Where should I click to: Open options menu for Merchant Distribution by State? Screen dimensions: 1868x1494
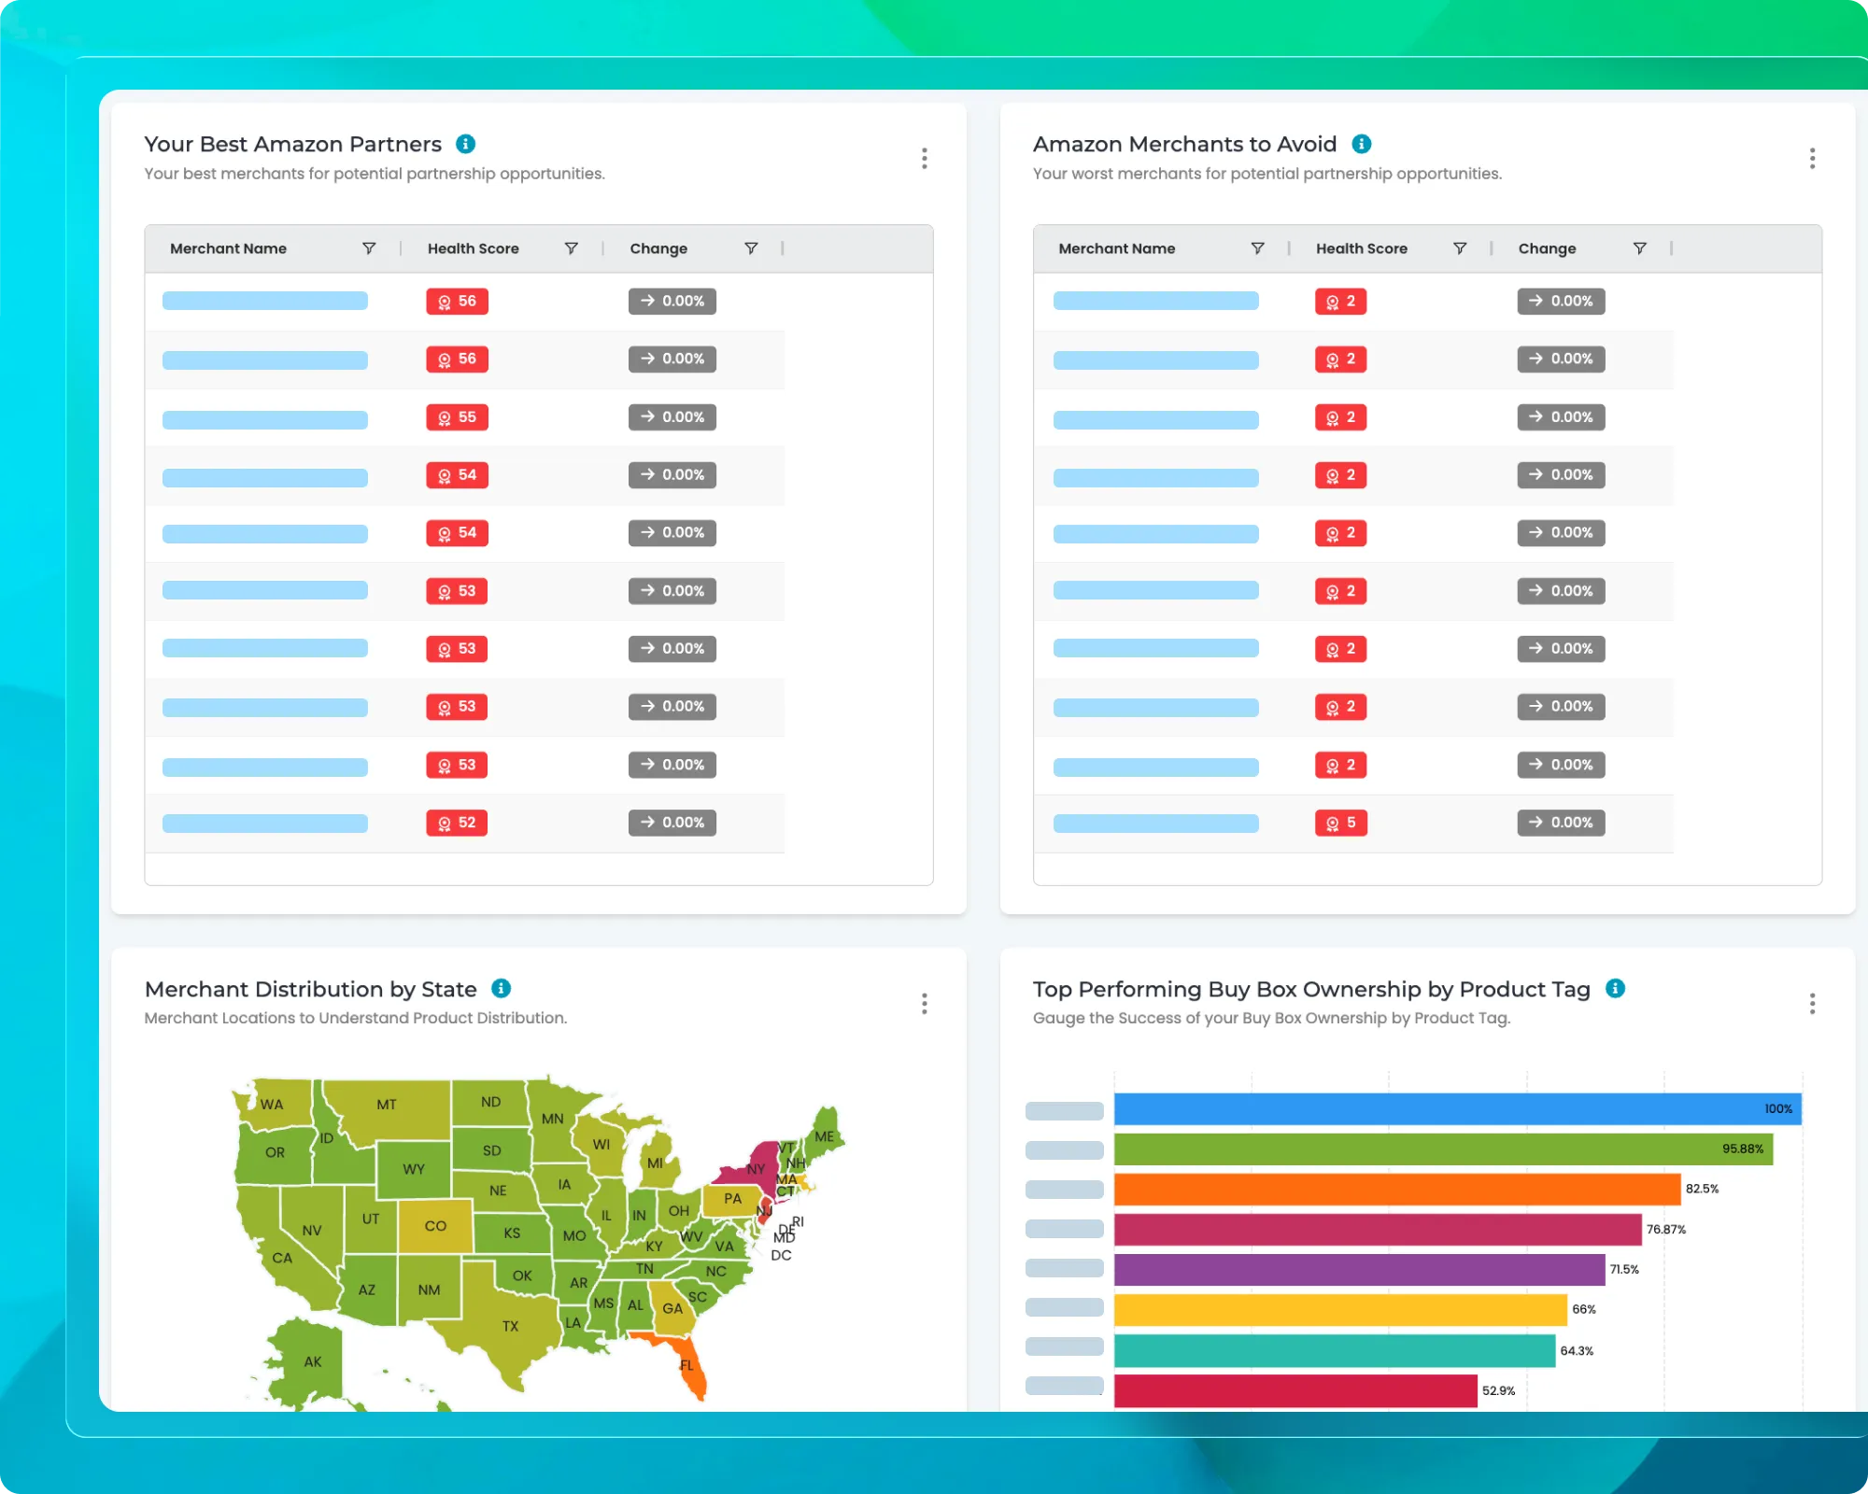[924, 1003]
